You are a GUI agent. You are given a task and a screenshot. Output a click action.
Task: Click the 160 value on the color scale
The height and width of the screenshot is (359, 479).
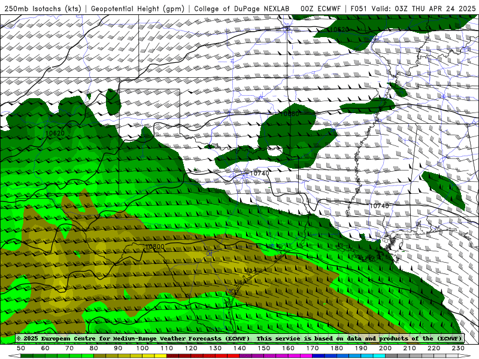(289, 348)
